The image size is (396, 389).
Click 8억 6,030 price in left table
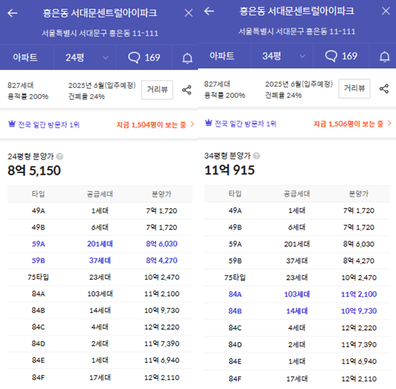[x=161, y=244]
